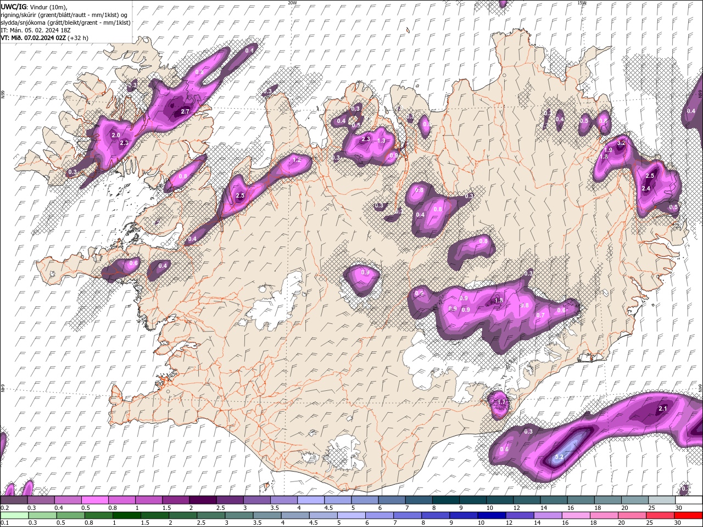Click purple-row legend swatch between 4 and 4.5
Screen dimensions: 703x527
pyautogui.click(x=310, y=500)
